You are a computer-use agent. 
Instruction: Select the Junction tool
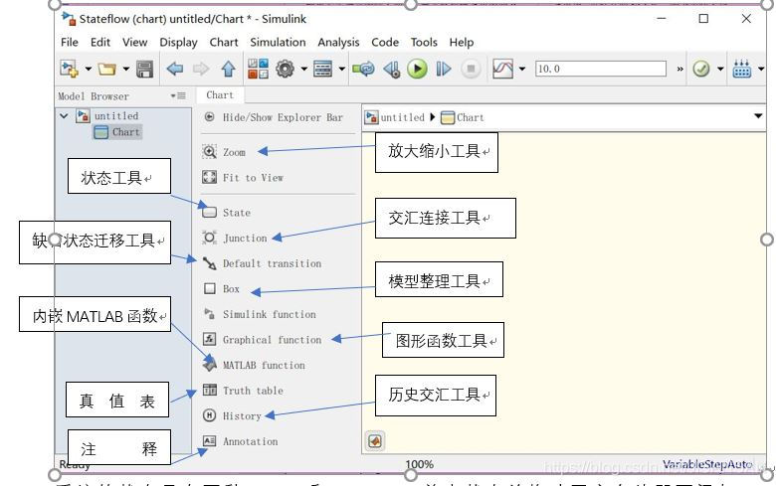pyautogui.click(x=235, y=238)
